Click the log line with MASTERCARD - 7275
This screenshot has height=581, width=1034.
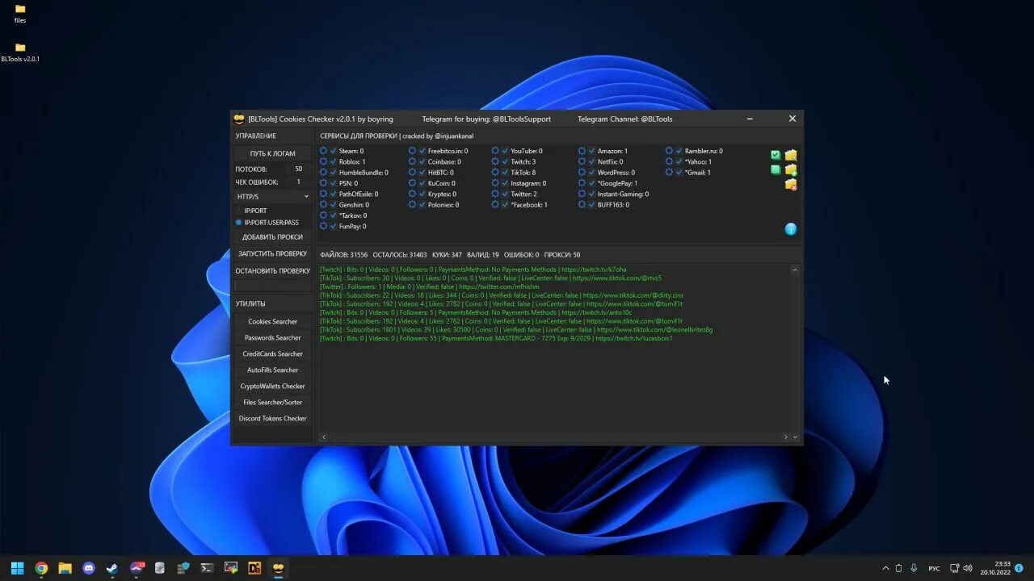click(x=496, y=338)
